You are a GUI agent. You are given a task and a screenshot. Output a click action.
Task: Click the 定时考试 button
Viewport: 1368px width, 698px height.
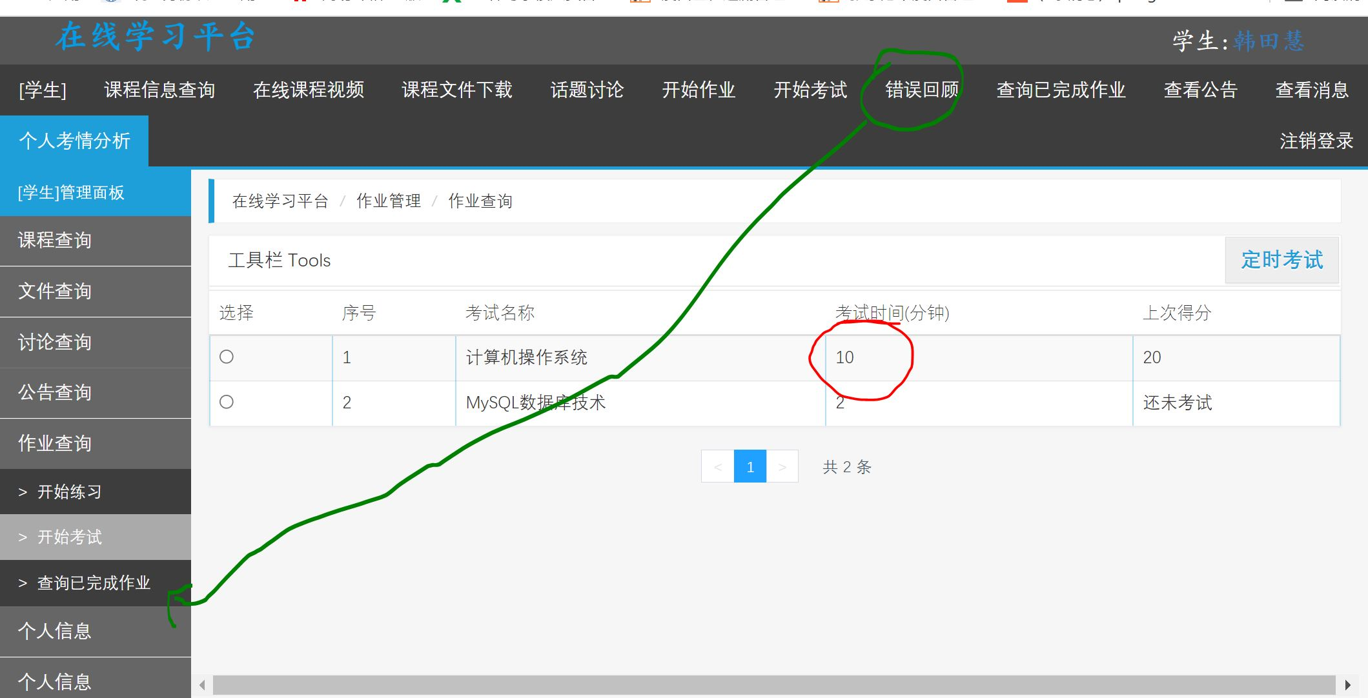point(1281,260)
